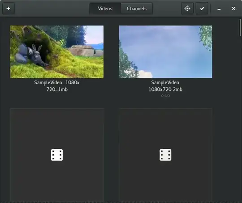Minimize the Videos window

pos(219,9)
